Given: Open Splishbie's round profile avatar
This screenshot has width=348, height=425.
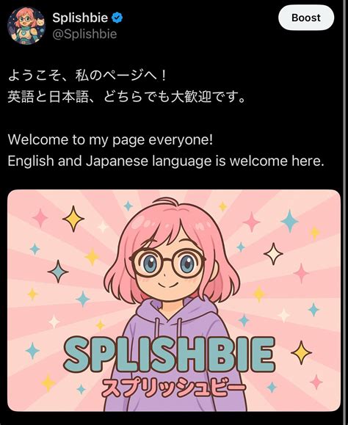Looking at the screenshot, I should (x=26, y=26).
